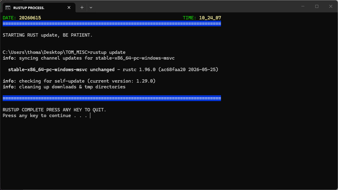Click the 'current version: 1.29.0' text
Screen dimensions: 338x190
(121, 81)
